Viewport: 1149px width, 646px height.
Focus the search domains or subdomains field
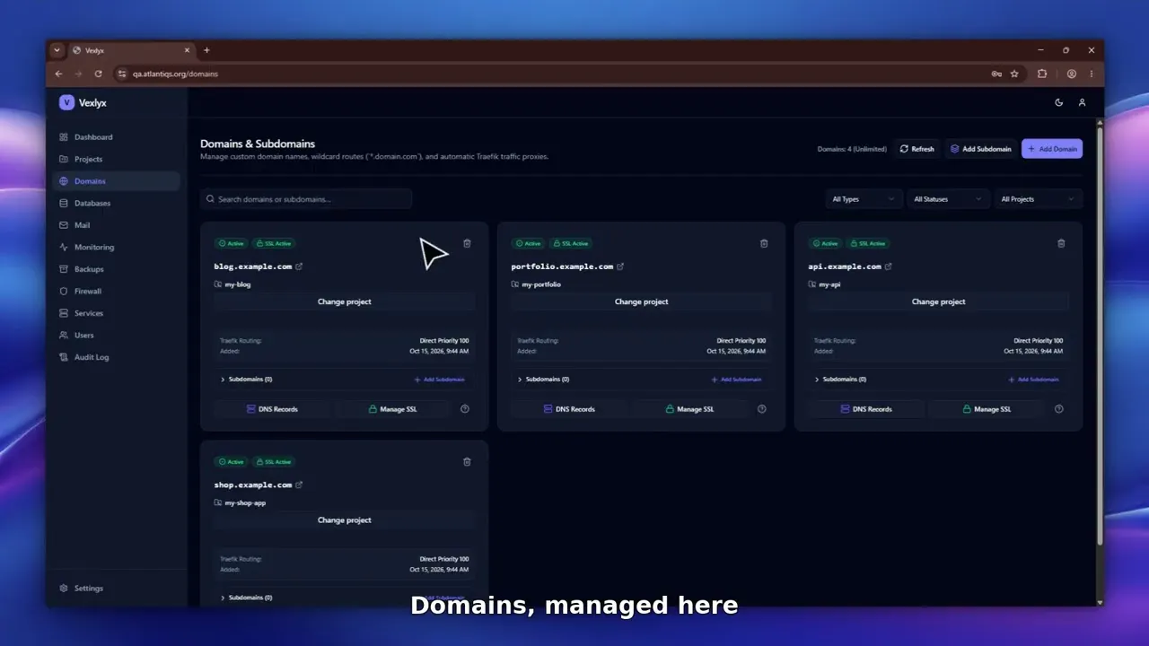tap(306, 199)
